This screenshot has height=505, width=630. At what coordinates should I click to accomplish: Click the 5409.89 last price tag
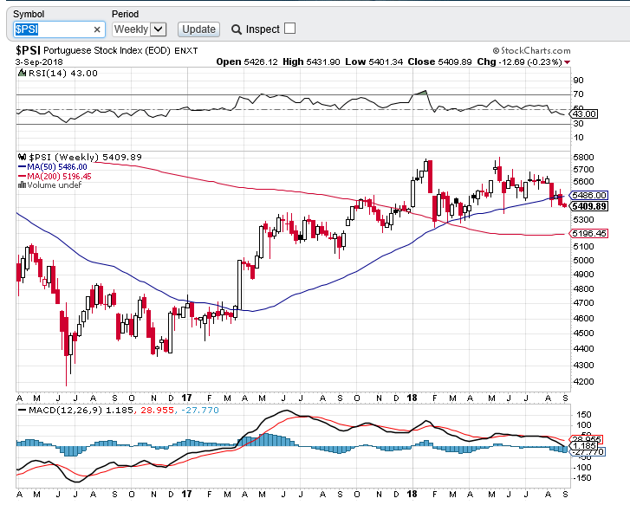click(x=588, y=206)
